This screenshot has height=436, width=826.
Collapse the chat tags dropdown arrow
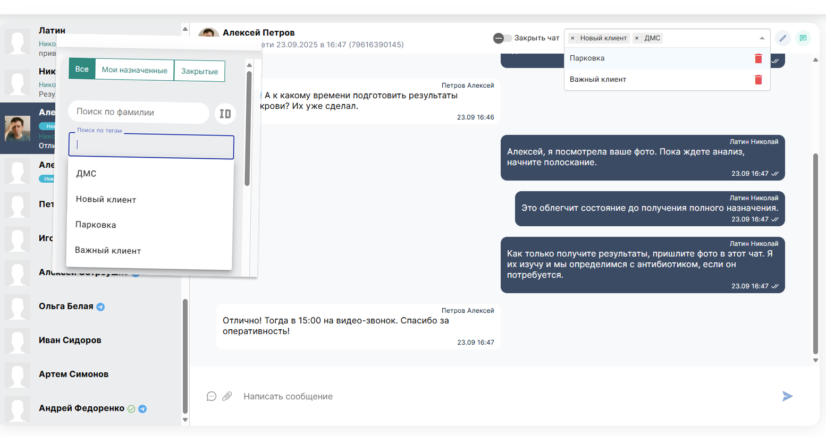click(x=762, y=38)
